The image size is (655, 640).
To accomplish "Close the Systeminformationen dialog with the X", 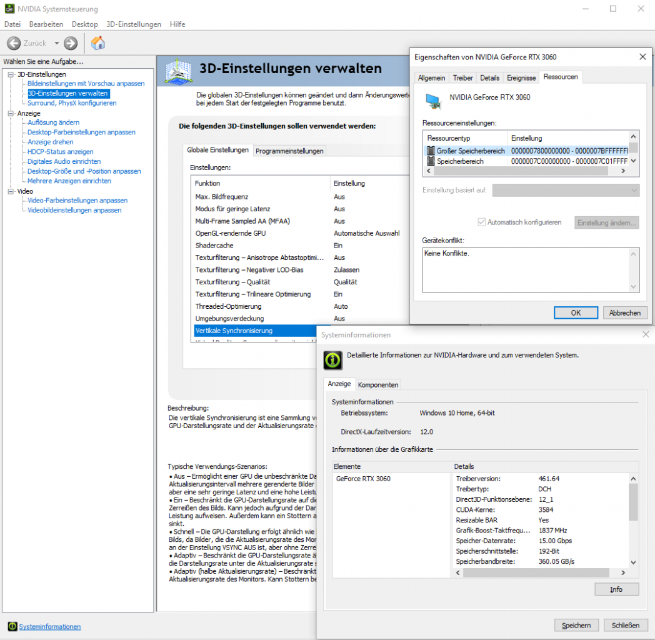I will tap(646, 334).
